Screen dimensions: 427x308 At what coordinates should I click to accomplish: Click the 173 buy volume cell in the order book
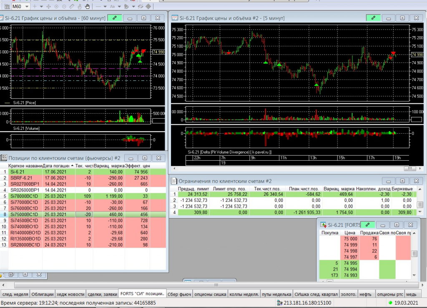[x=330, y=275]
